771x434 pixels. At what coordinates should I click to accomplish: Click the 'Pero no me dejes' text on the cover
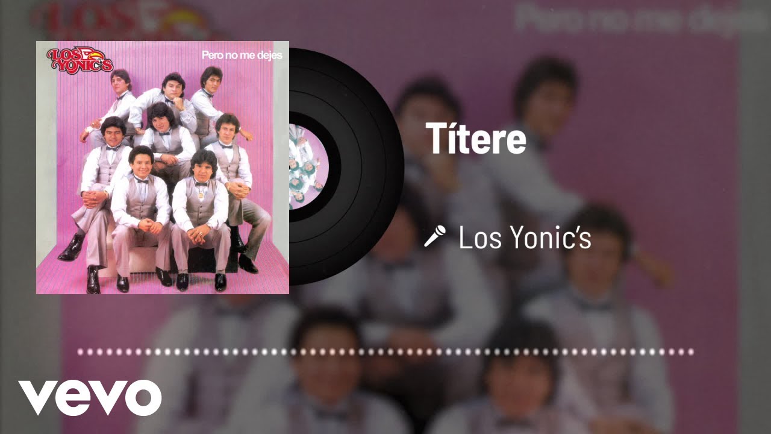pos(242,55)
